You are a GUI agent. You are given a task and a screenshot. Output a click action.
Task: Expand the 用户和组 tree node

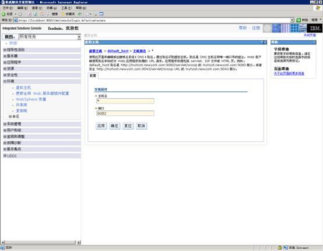[x=5, y=130]
